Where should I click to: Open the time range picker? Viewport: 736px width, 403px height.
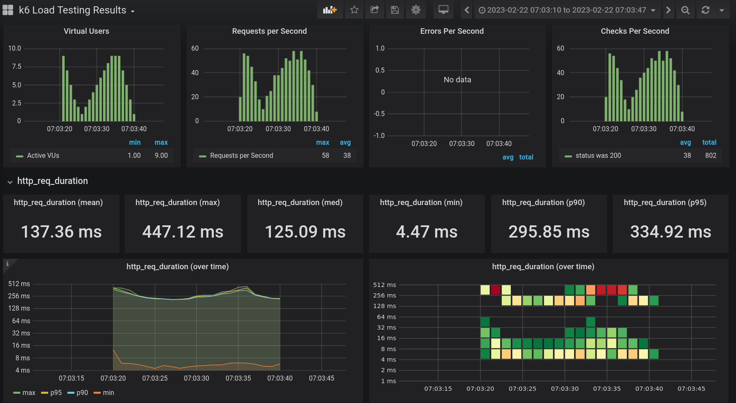click(x=567, y=10)
